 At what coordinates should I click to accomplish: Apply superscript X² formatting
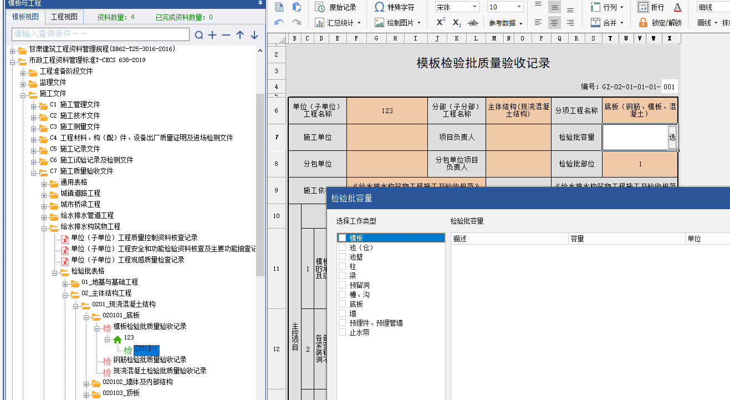pos(441,22)
